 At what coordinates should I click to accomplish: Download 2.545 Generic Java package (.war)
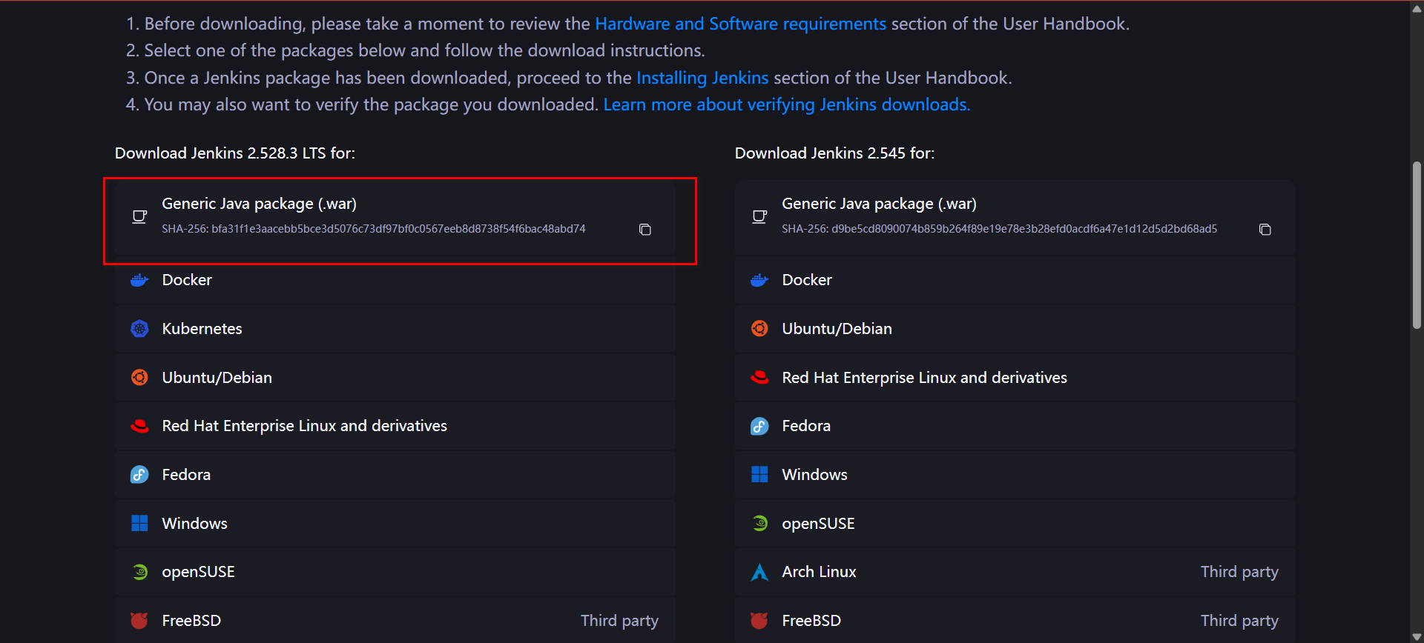pyautogui.click(x=1015, y=219)
